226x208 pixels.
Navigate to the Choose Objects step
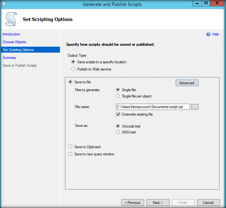14,42
